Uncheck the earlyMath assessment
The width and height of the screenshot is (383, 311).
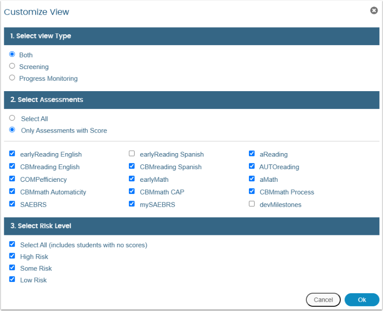[x=132, y=179]
